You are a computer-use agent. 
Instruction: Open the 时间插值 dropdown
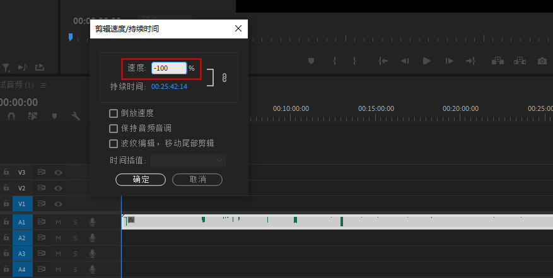point(188,161)
